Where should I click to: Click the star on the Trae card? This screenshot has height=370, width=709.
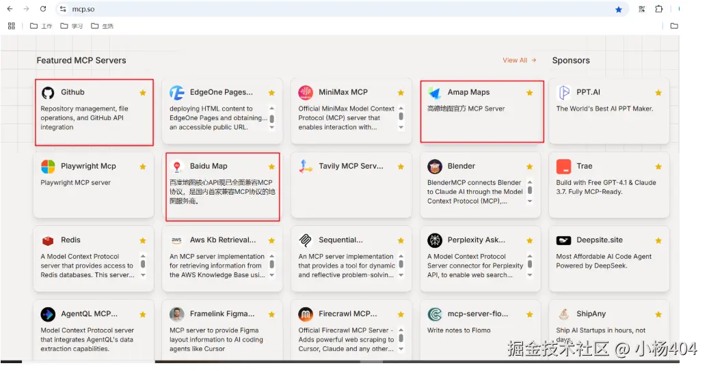(x=658, y=167)
